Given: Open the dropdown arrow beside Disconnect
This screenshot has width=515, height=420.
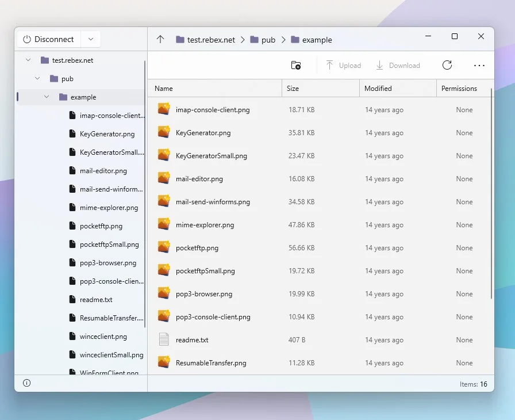Looking at the screenshot, I should tap(91, 39).
